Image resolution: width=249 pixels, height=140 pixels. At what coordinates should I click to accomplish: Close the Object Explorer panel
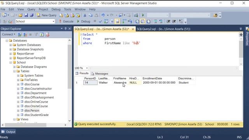(x=70, y=29)
